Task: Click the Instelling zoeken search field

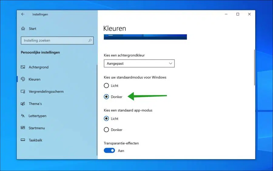Action: coord(57,40)
